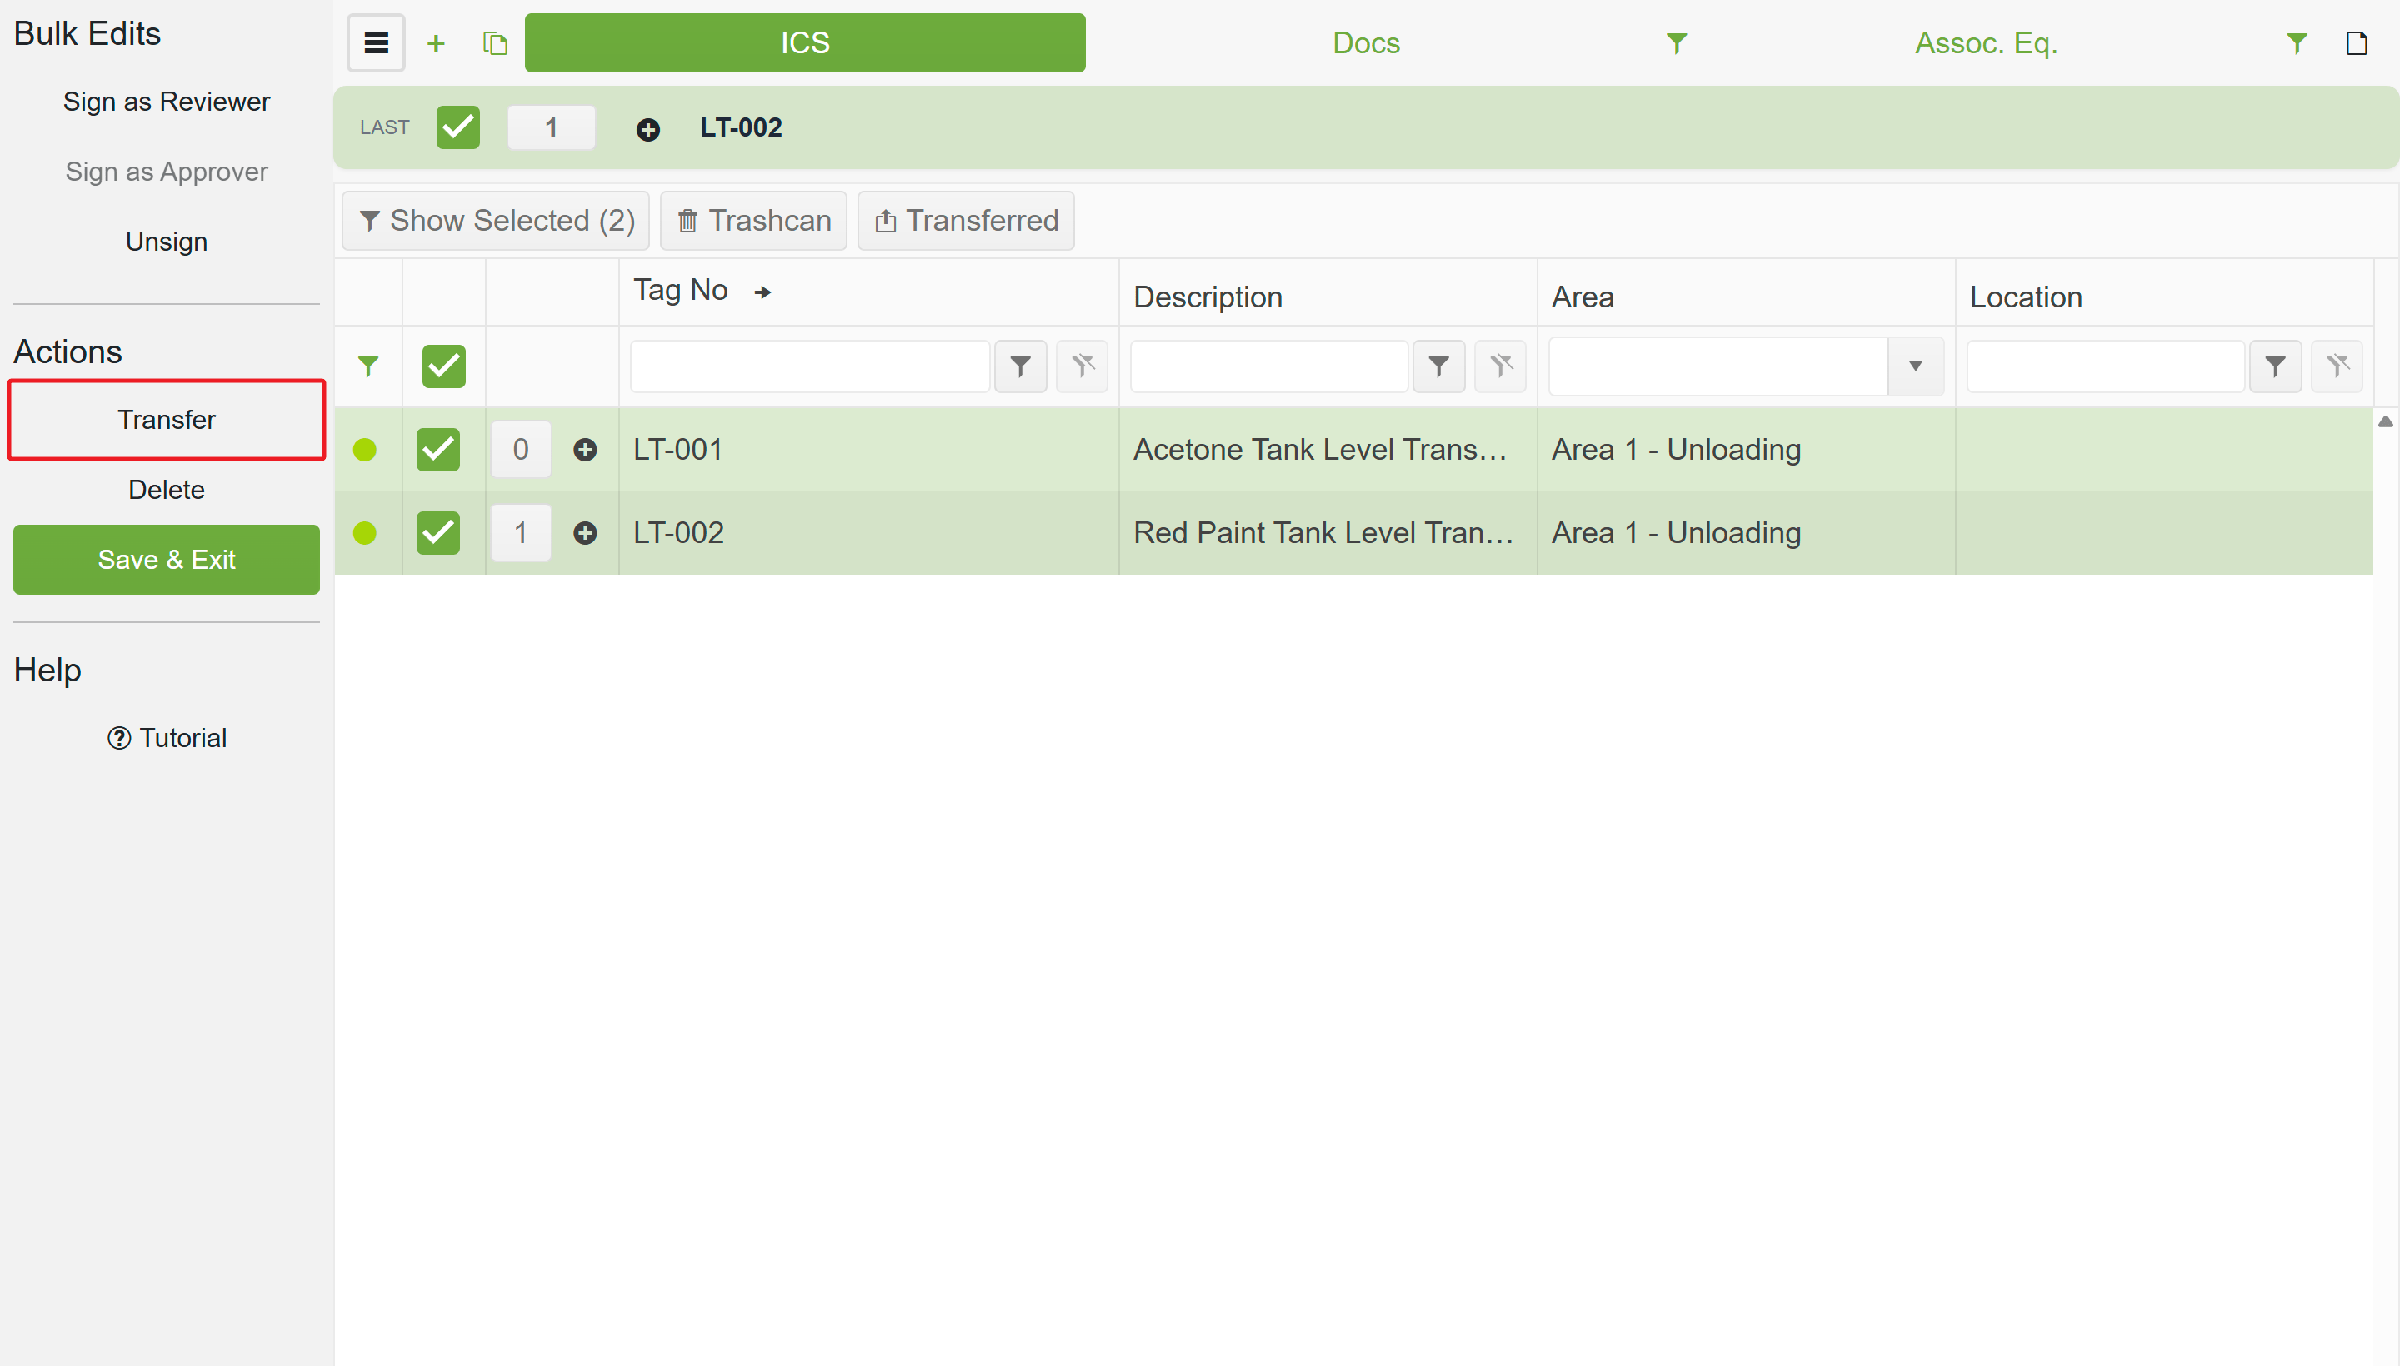Screen dimensions: 2400x1366
Task: Open the Transferred view
Action: click(x=966, y=221)
